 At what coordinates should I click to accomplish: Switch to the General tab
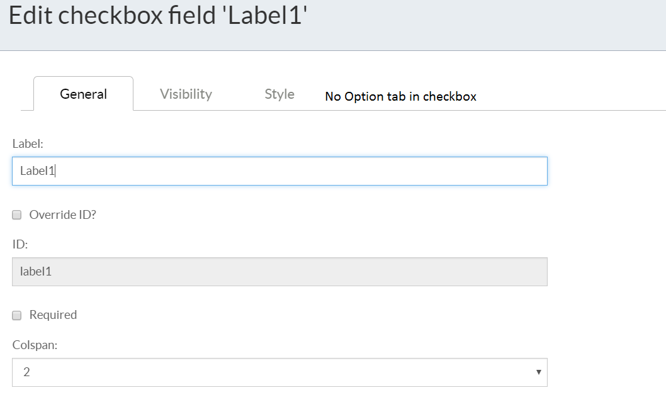pos(83,94)
